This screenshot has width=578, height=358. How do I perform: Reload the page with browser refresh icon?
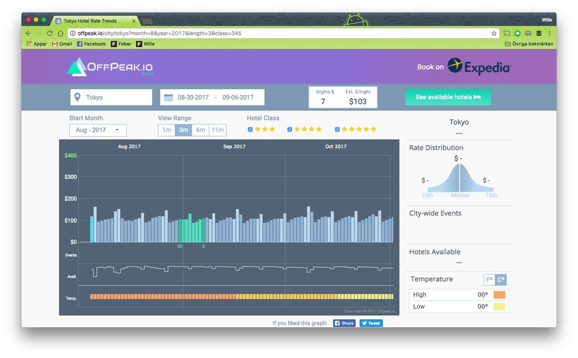pyautogui.click(x=50, y=33)
